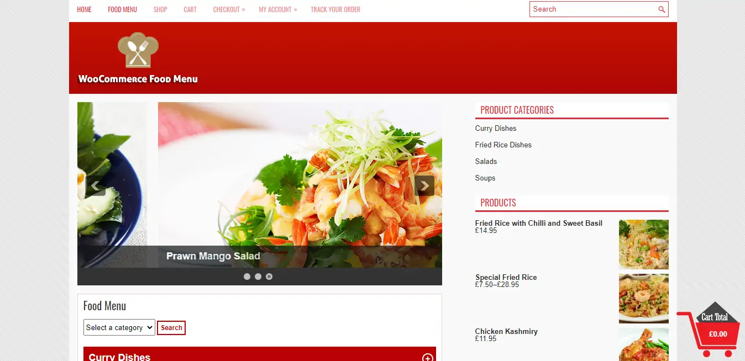Screen dimensions: 745x361
Task: Open the Food Menu nav item
Action: 122,9
